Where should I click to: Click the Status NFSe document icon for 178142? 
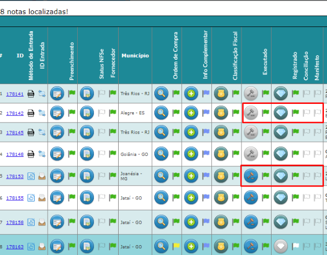click(87, 113)
